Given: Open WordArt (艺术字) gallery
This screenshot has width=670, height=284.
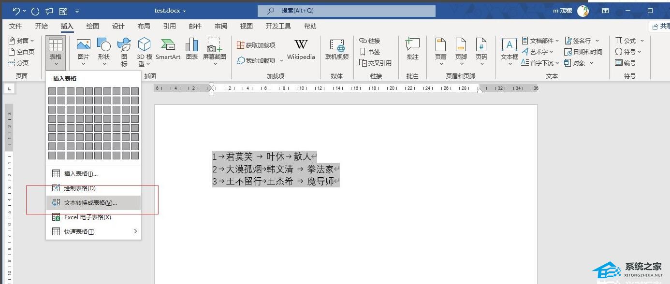Looking at the screenshot, I should click(538, 52).
